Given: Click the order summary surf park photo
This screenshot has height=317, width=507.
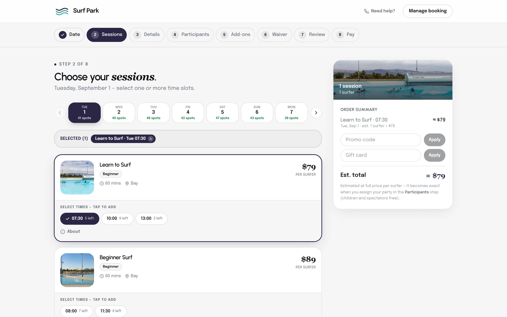Looking at the screenshot, I should (x=393, y=80).
